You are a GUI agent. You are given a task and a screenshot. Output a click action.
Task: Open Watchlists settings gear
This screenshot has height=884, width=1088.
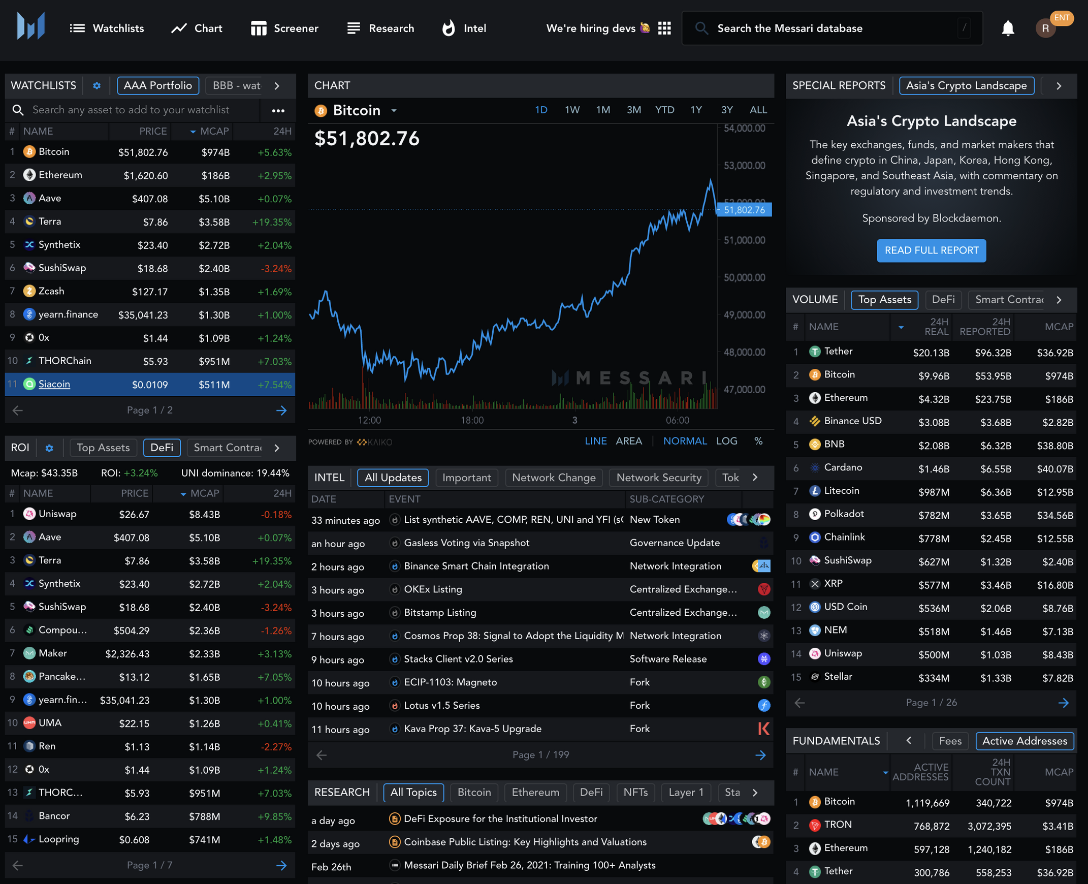(96, 85)
